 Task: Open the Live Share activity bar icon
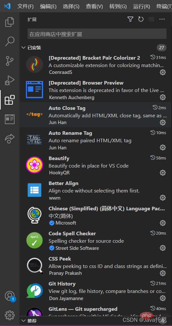[10, 138]
